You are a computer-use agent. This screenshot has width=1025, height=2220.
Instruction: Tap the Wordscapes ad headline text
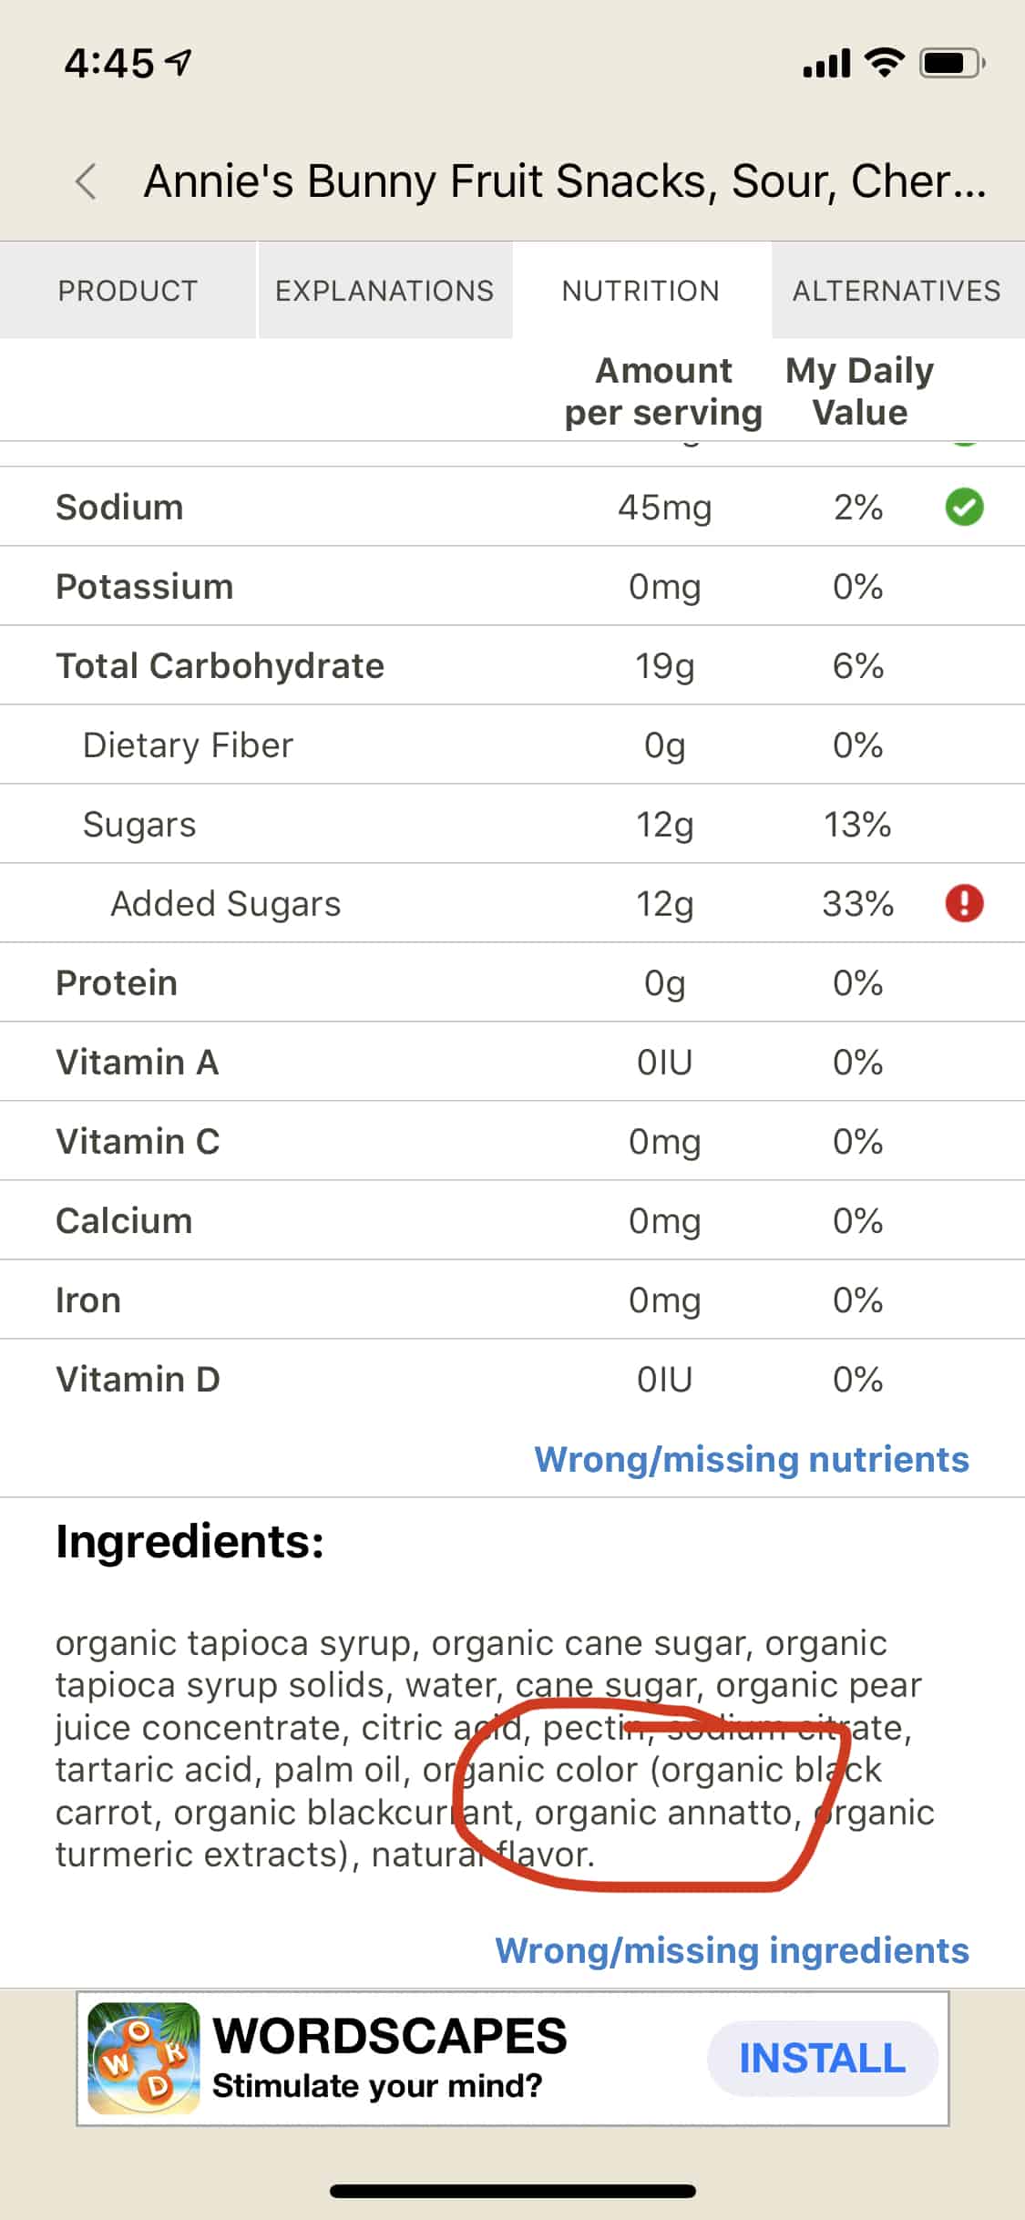(389, 2037)
